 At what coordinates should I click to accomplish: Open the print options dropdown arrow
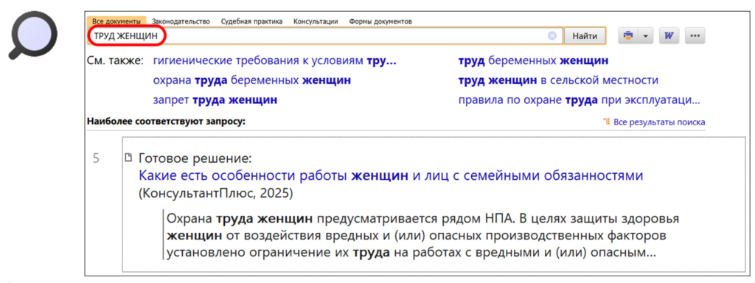click(645, 35)
